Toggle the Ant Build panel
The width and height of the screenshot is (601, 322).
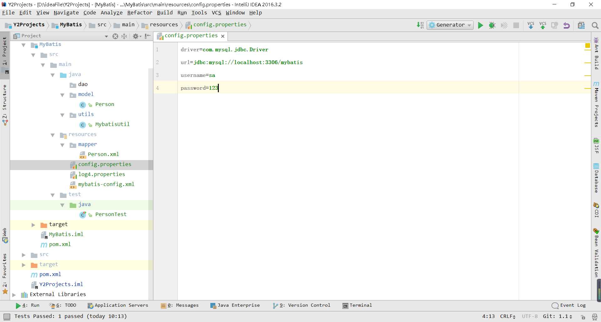click(x=596, y=53)
